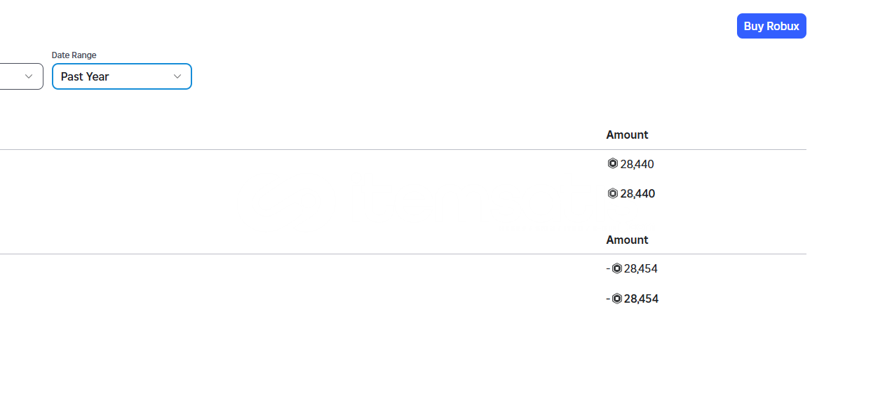Expand chevron of the partially visible left dropdown
Screen dimensions: 892x405
tap(29, 76)
